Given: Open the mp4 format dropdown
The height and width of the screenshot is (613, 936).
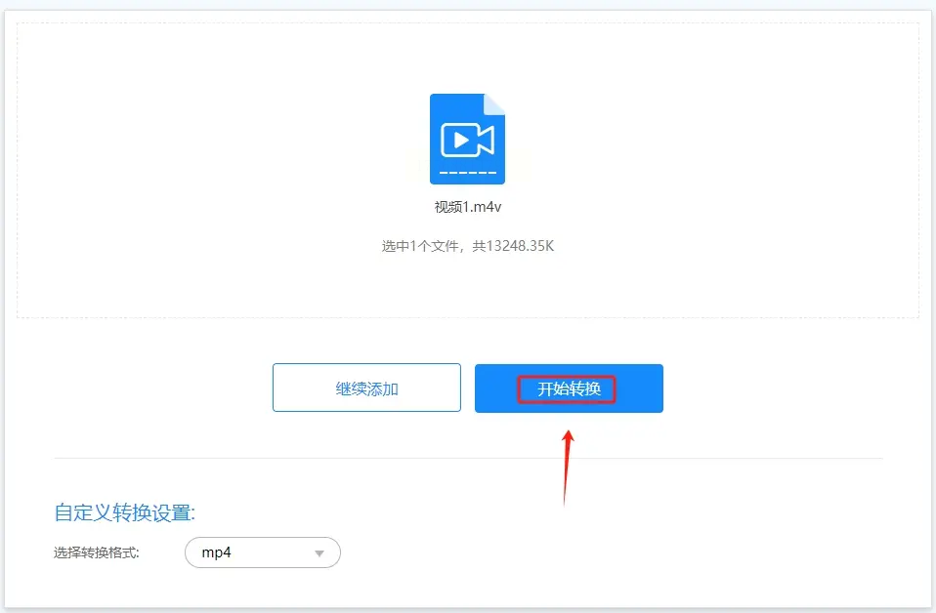Looking at the screenshot, I should (263, 552).
